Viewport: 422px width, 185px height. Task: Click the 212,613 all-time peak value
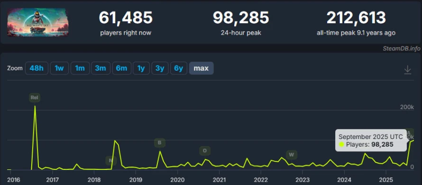(x=356, y=18)
